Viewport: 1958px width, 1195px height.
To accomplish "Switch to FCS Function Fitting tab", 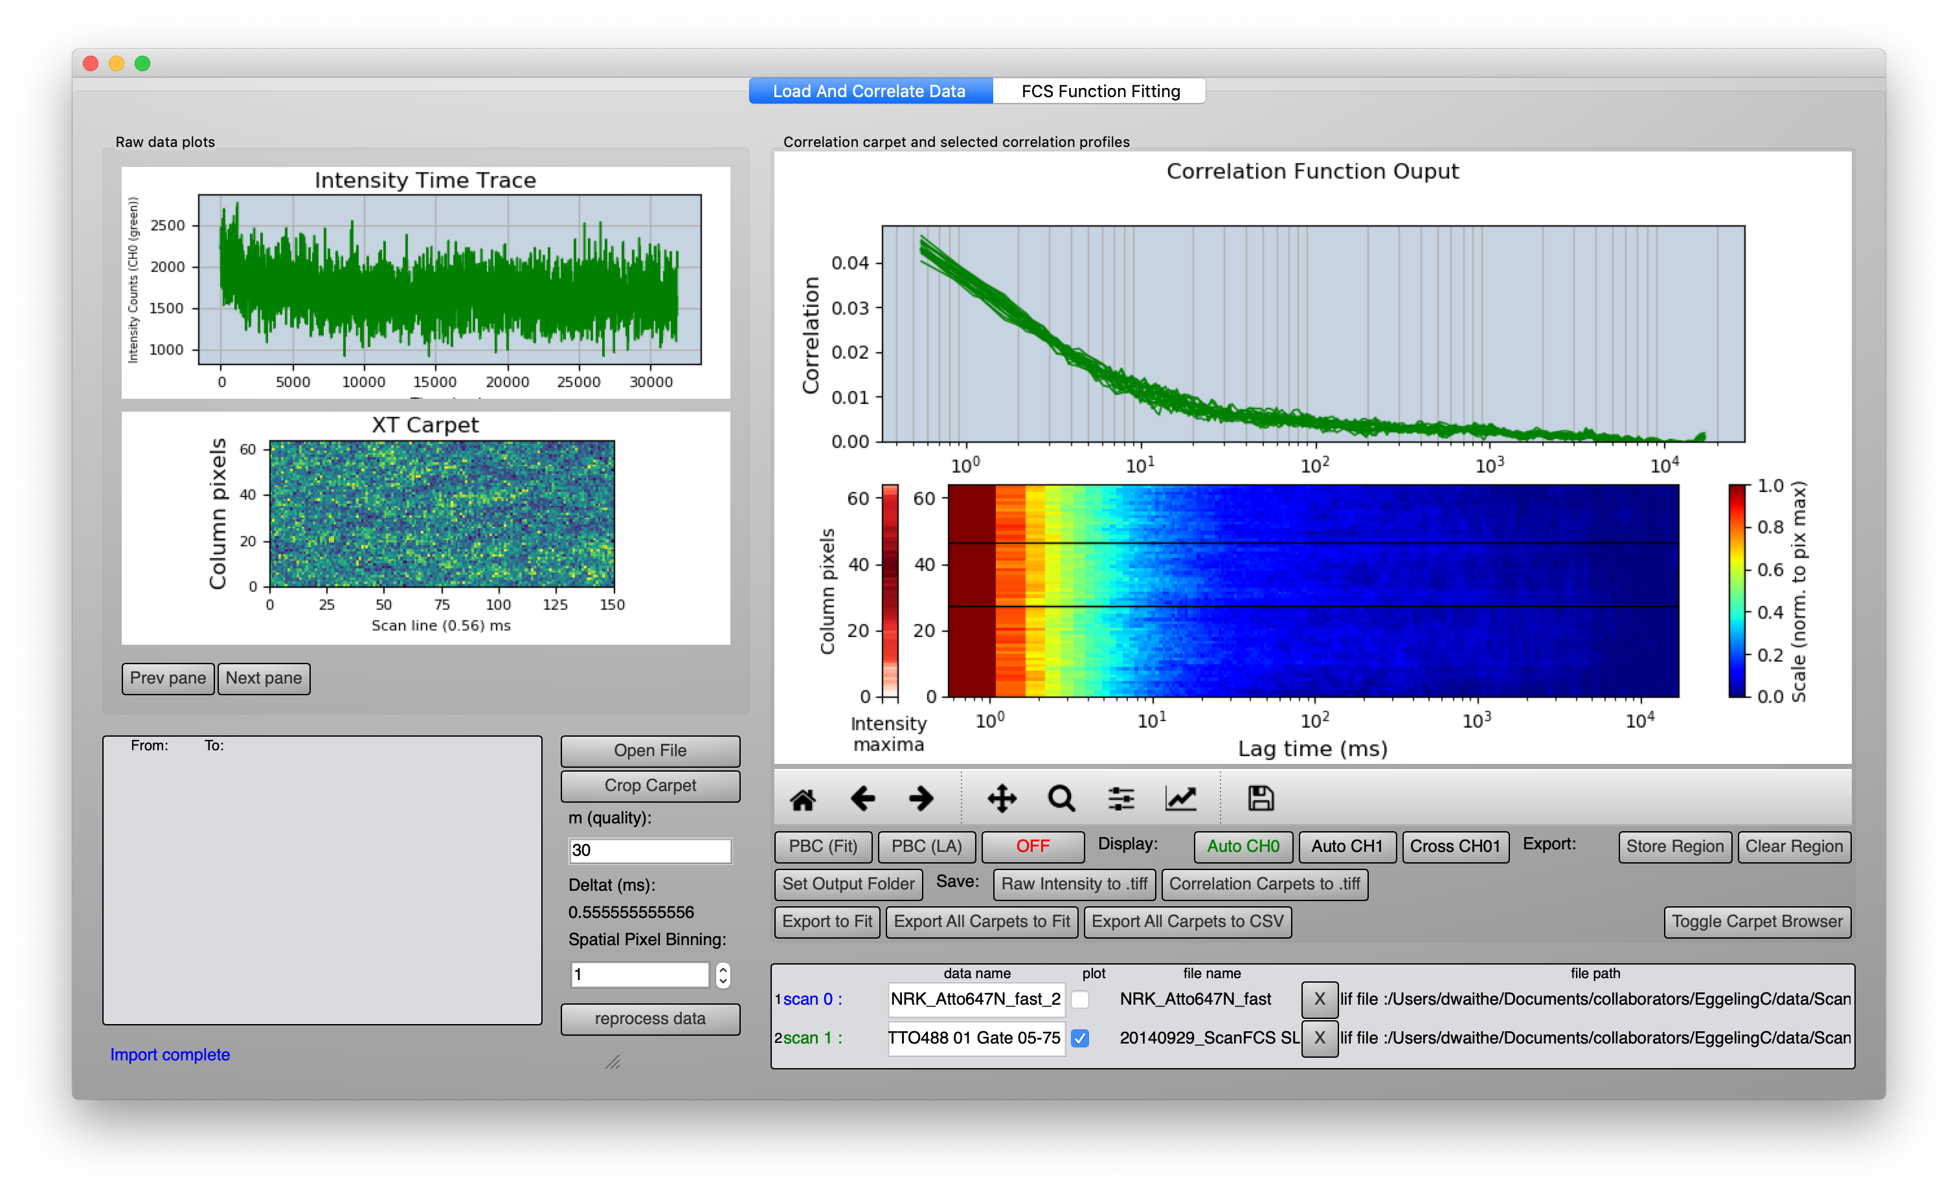I will click(1100, 91).
